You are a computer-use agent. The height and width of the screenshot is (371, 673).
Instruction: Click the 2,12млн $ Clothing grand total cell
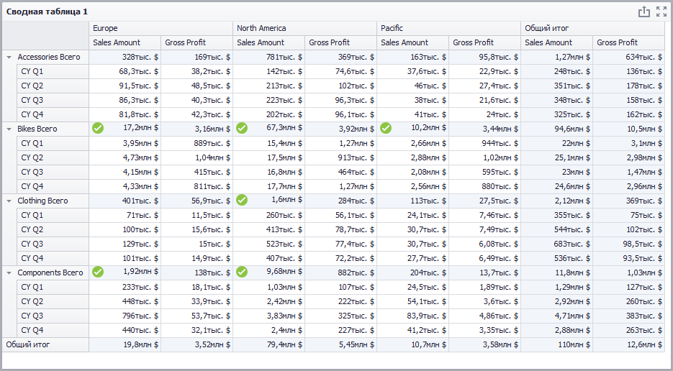pyautogui.click(x=556, y=201)
